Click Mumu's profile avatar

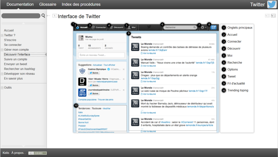point(81,38)
